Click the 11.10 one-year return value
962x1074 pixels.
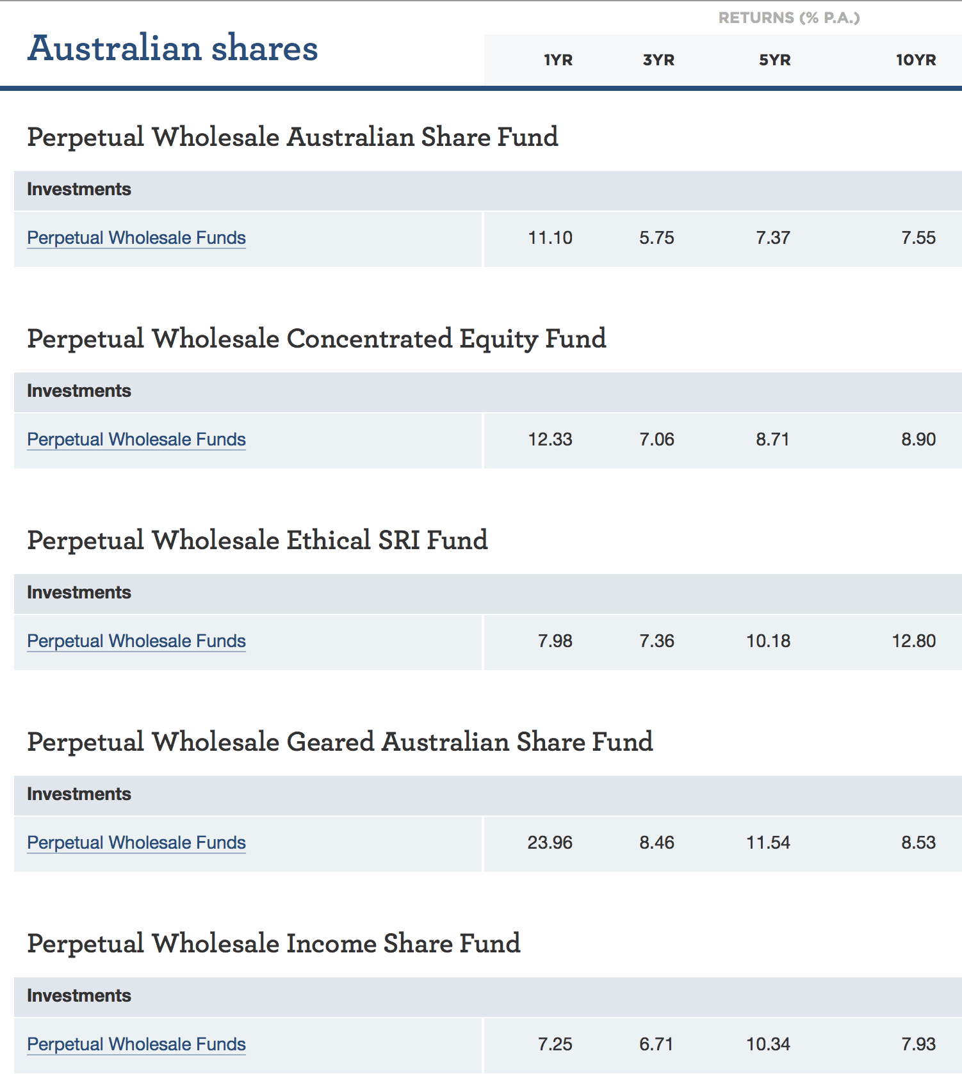click(550, 238)
